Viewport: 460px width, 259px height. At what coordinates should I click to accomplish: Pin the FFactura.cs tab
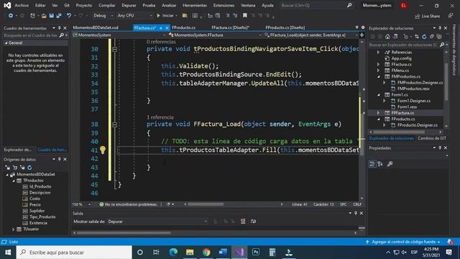tap(161, 28)
